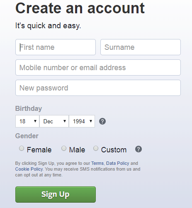
Task: Click the New password field
Action: pyautogui.click(x=98, y=88)
